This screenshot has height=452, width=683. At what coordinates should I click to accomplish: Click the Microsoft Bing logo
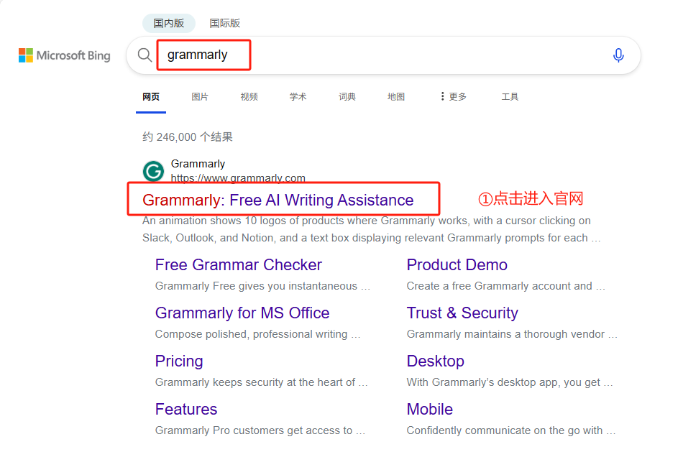point(65,55)
